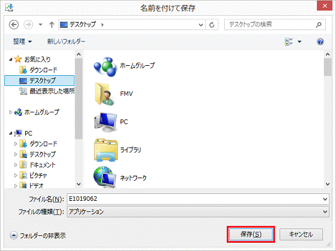Select ダウンロード under お気に入り
The image size is (336, 251).
[x=43, y=70]
